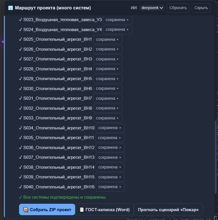The image size is (218, 220).
Task: Expand сохранена for S027 Отопительный агрегат ВН3
Action: click(x=108, y=59)
